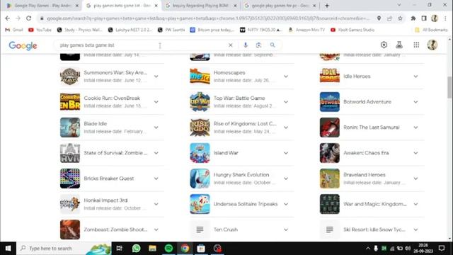This screenshot has width=453, height=255.
Task: Open Bricks Breaker Quest result
Action: (x=109, y=178)
